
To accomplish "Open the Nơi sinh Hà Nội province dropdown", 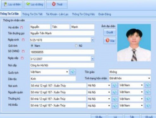I will pos(109,86).
